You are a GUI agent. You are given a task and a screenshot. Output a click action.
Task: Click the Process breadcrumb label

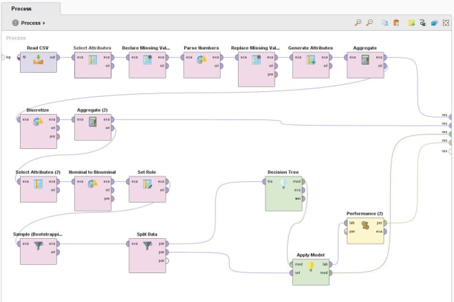click(31, 23)
